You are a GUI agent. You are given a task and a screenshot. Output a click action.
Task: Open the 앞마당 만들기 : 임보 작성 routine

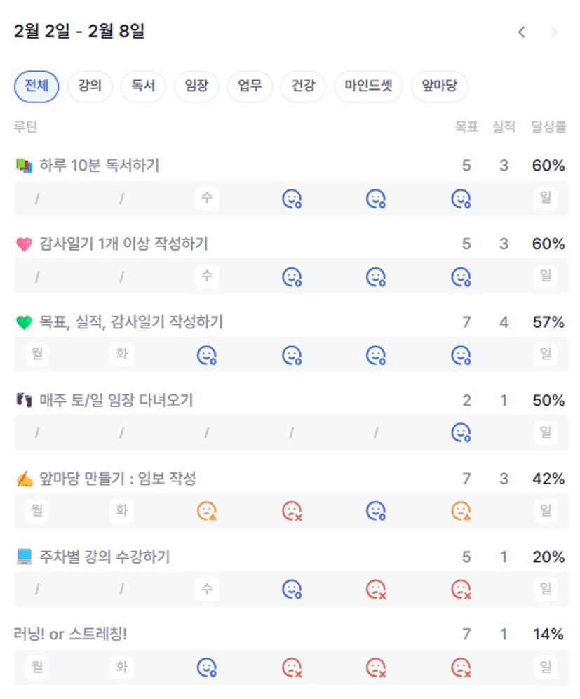click(117, 479)
